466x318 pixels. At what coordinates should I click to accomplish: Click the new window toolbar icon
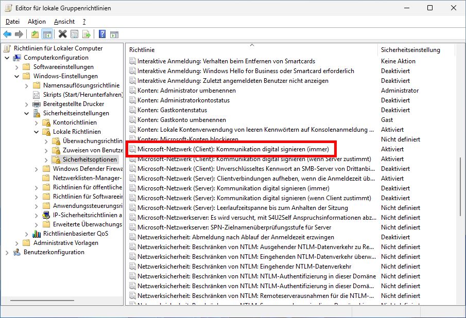click(x=115, y=33)
